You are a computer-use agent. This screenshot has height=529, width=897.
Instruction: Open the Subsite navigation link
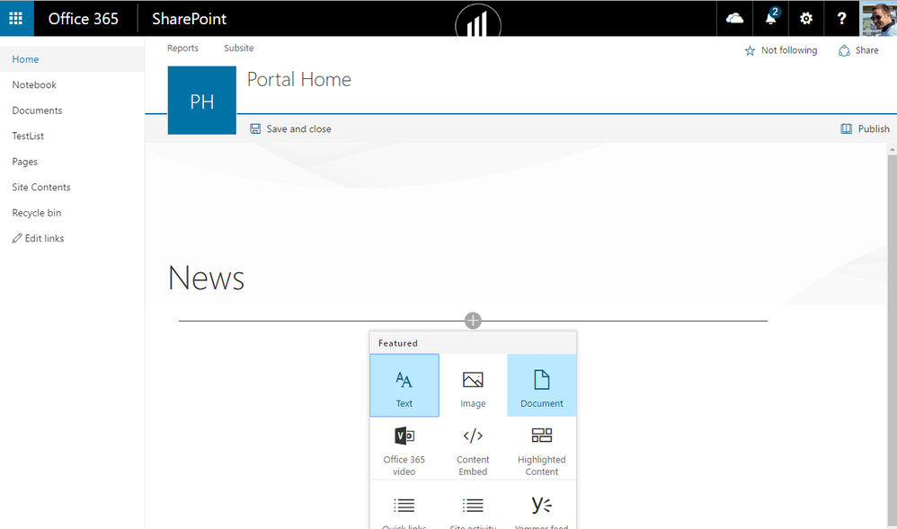pos(238,48)
